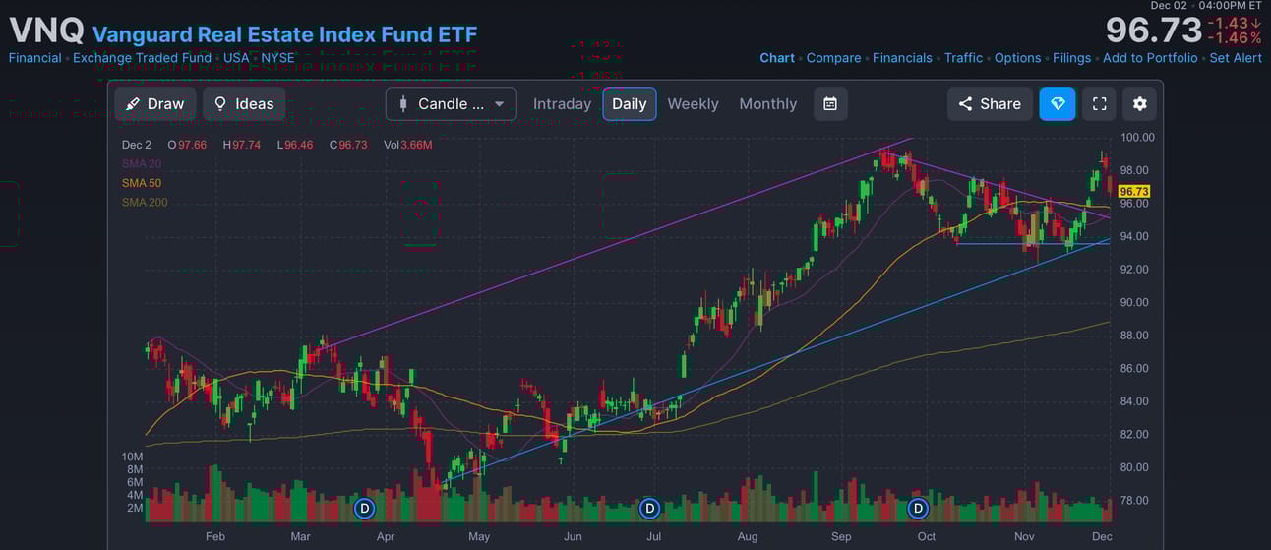Toggle fullscreen chart mode
This screenshot has height=550, width=1271.
pyautogui.click(x=1100, y=104)
